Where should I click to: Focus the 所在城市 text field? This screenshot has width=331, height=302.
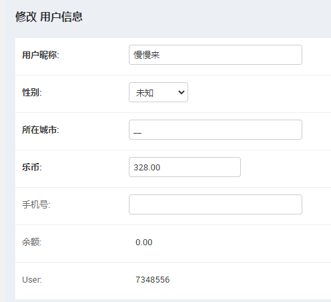pos(216,130)
